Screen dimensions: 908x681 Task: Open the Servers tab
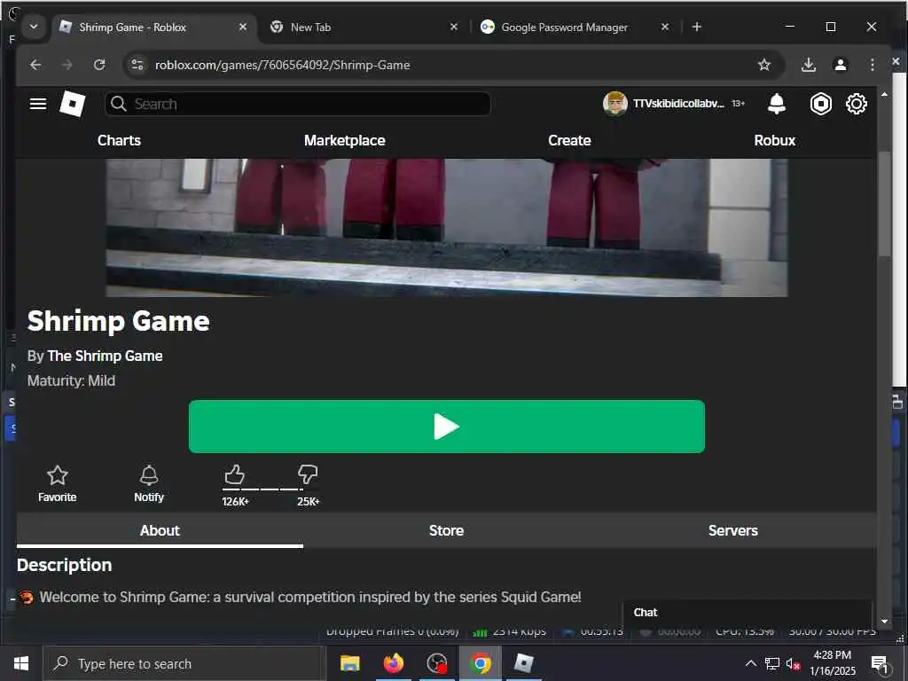pos(733,530)
